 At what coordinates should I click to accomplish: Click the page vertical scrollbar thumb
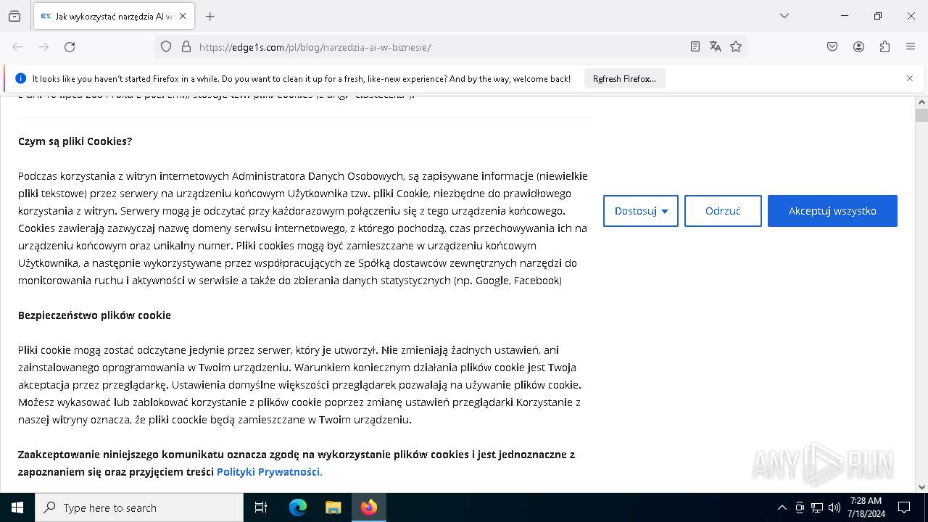tap(921, 115)
